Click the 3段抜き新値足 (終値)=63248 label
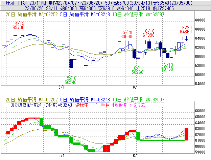Screen dimensions: 211x160 click(41, 105)
